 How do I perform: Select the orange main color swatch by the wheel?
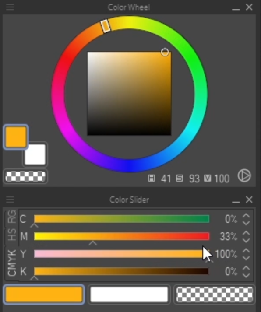(16, 137)
